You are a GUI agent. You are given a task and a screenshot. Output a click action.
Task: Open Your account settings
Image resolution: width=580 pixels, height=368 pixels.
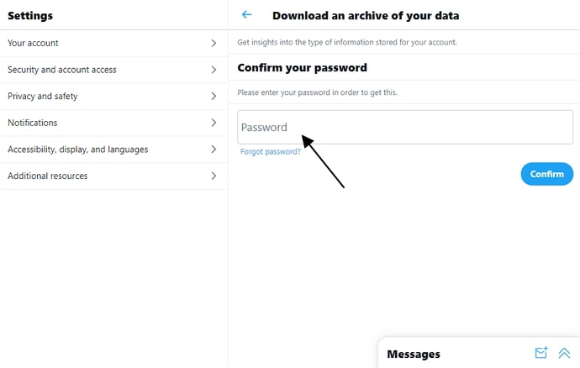(34, 43)
